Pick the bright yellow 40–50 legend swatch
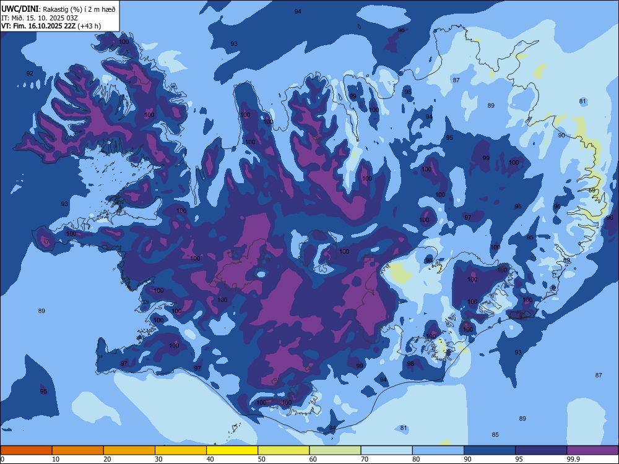The width and height of the screenshot is (619, 464). [x=232, y=450]
